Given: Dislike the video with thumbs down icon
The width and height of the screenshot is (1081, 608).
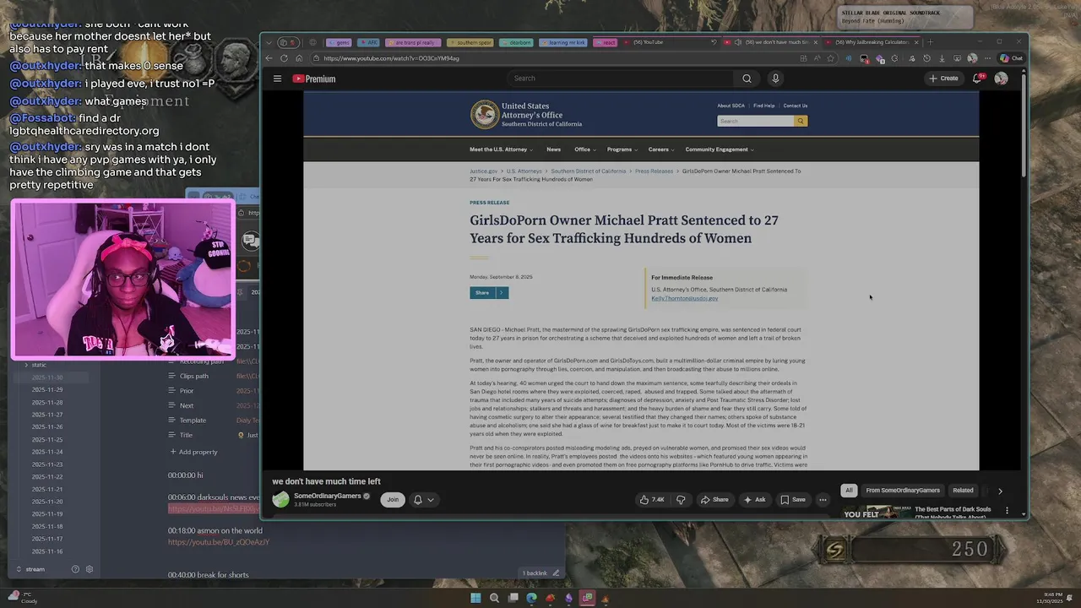Looking at the screenshot, I should tap(680, 500).
